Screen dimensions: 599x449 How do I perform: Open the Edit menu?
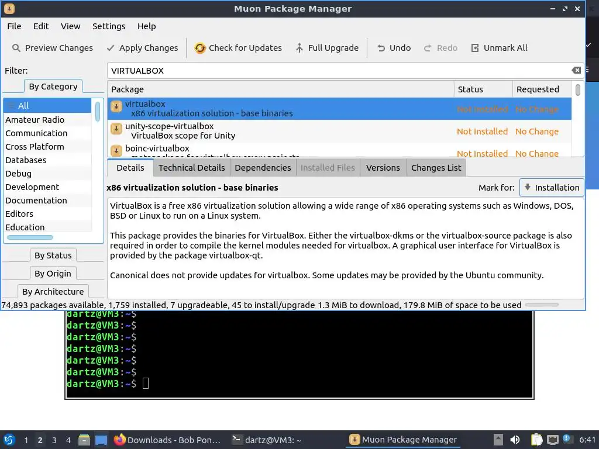41,26
